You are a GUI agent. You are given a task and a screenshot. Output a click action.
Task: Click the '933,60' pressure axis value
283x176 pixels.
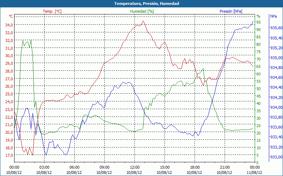click(276, 127)
